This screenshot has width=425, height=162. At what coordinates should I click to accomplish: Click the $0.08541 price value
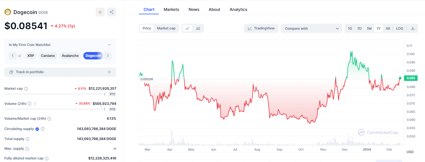coord(26,26)
